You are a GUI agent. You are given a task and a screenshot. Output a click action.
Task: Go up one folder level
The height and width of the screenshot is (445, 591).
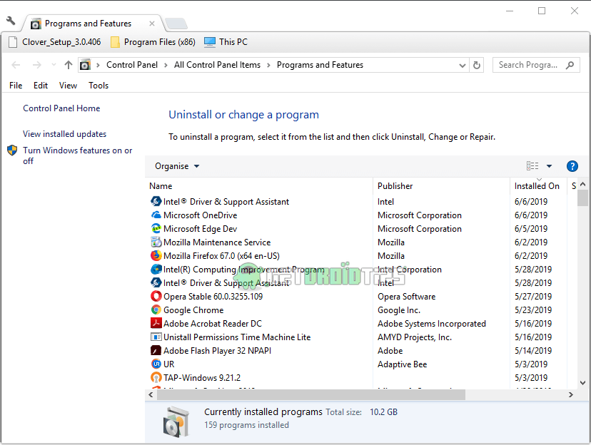coord(69,65)
